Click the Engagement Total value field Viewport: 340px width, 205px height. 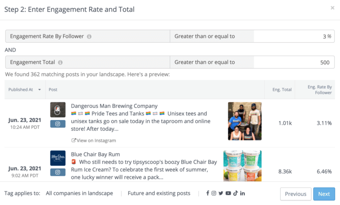(294, 63)
